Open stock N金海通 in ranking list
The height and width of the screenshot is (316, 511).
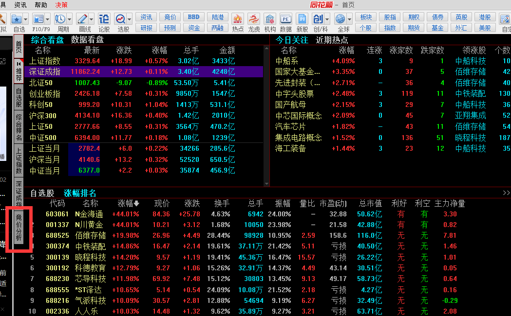click(x=89, y=214)
